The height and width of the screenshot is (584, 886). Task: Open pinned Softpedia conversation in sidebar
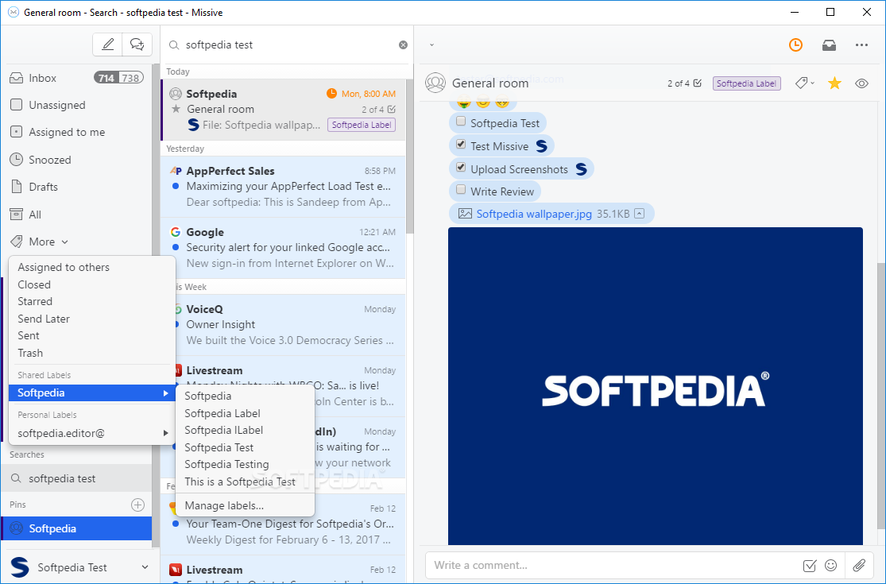click(x=76, y=528)
